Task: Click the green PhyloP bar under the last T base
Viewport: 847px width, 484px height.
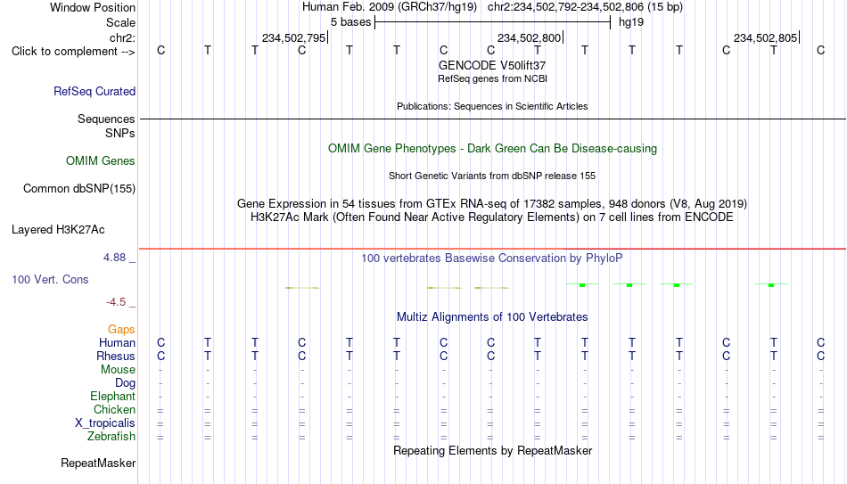Action: click(x=771, y=284)
